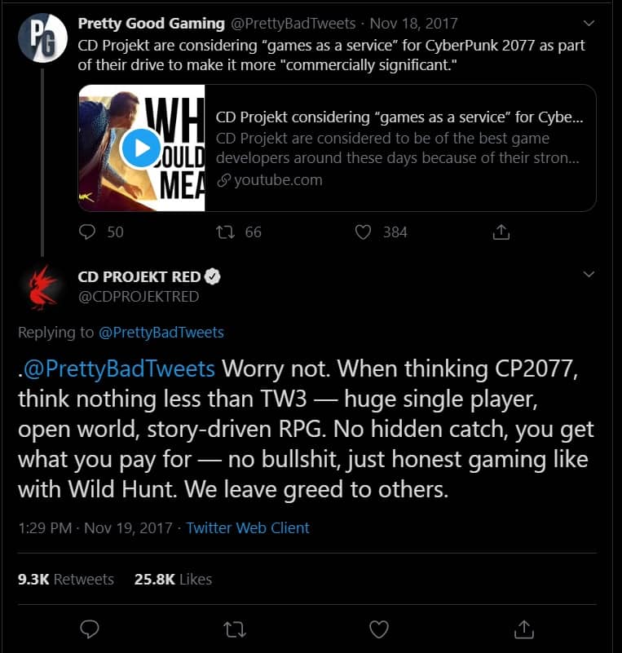622x653 pixels.
Task: Share CD PROJEKT RED's tweet
Action: (x=523, y=629)
